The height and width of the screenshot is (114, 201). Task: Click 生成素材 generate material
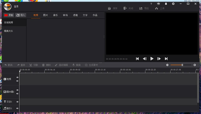tap(91, 65)
